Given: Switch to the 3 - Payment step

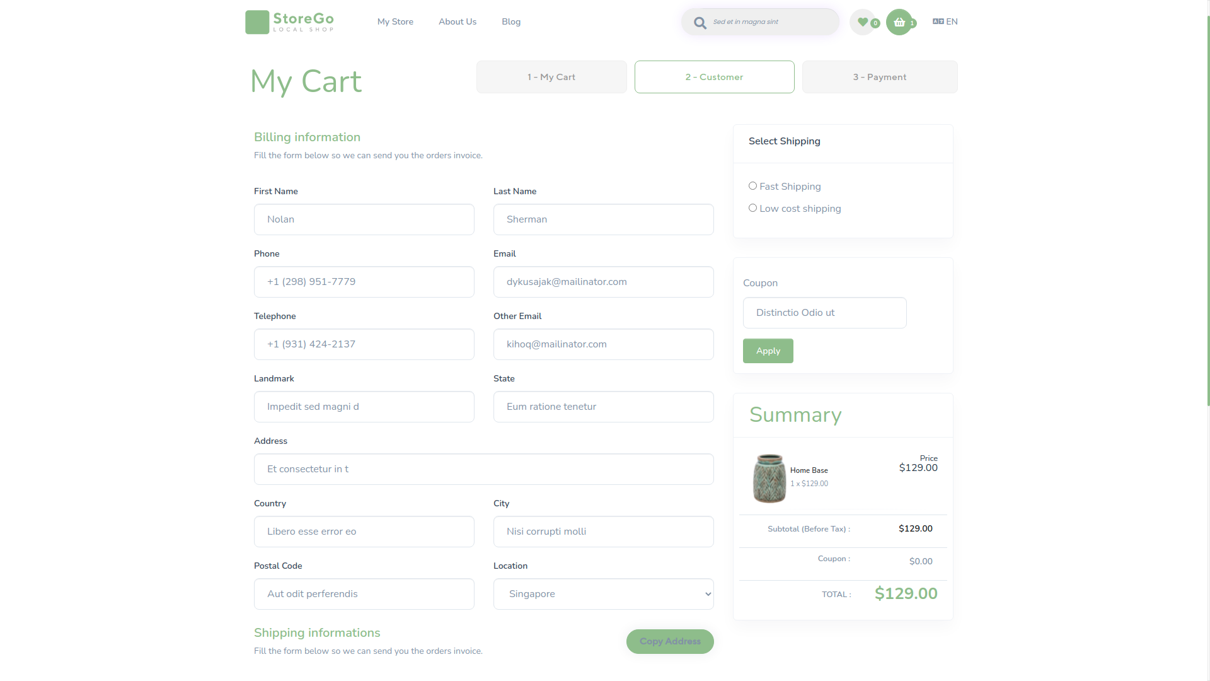Looking at the screenshot, I should (x=880, y=77).
